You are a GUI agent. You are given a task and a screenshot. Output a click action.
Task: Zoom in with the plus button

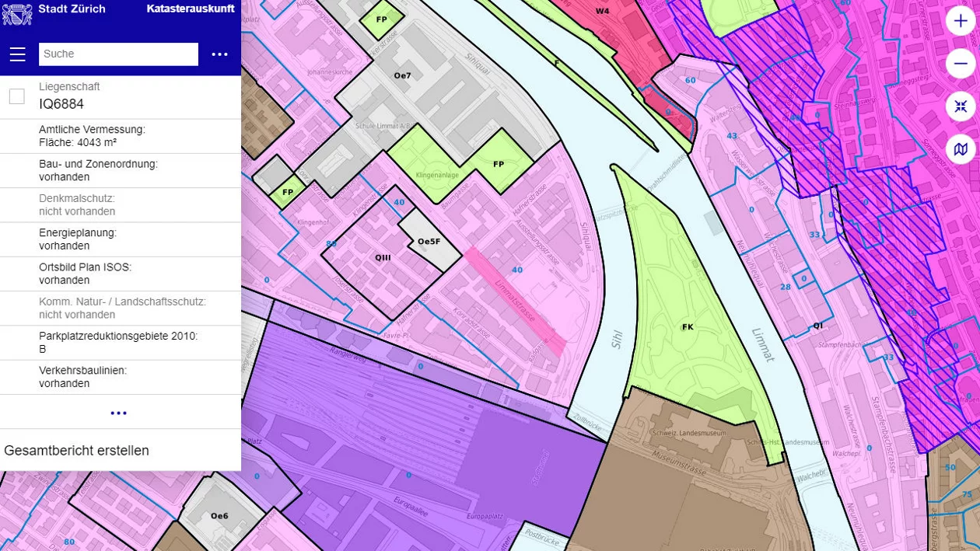[961, 21]
